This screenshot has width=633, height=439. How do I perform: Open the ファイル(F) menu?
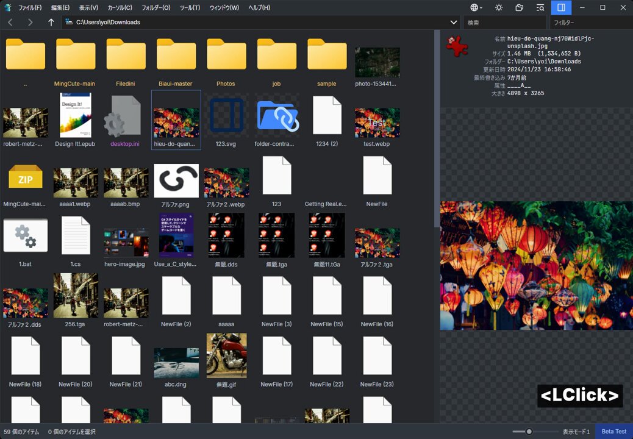coord(30,8)
